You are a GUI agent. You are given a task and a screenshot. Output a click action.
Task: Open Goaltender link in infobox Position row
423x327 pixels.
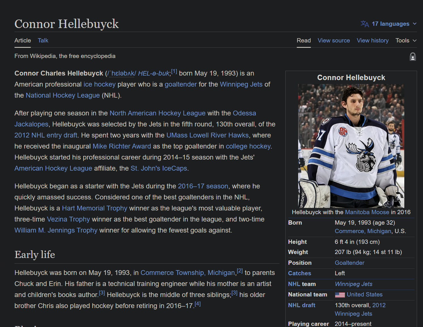click(x=349, y=263)
